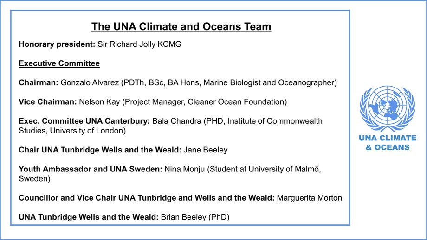The height and width of the screenshot is (240, 427).
Task: Click the 'Vice Chairman:' label
Action: click(48, 101)
